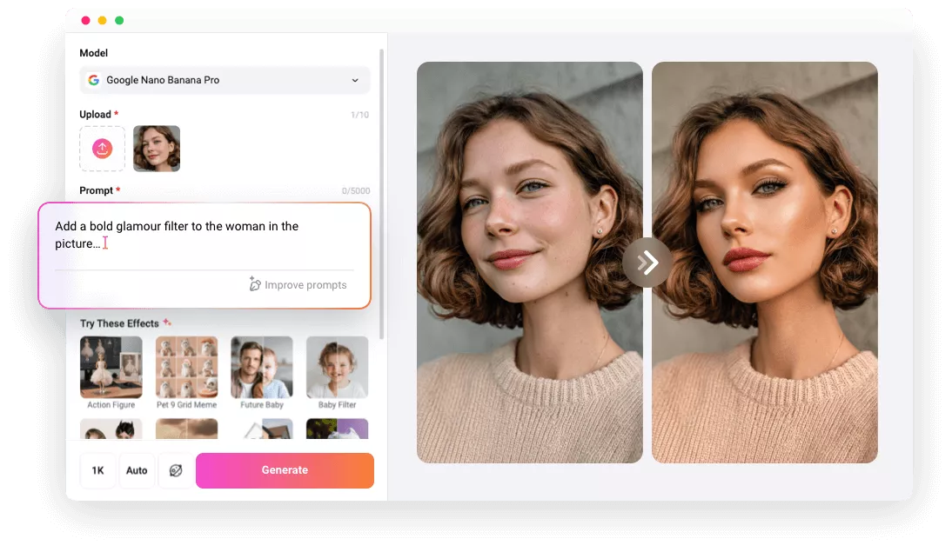Click the planet icon beside Auto

[x=176, y=470]
